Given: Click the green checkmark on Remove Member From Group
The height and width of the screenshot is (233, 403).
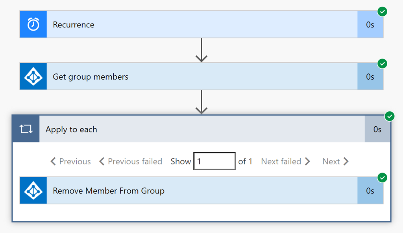Looking at the screenshot, I should point(382,178).
